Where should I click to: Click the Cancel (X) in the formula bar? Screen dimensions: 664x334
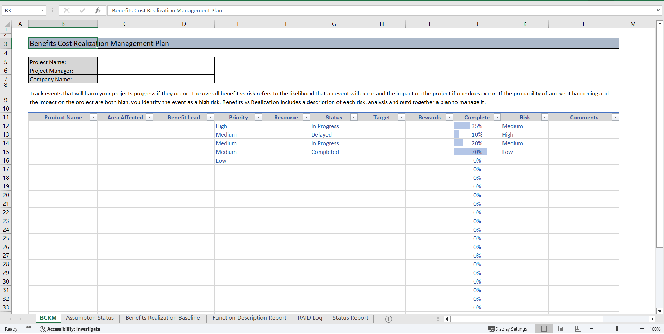pyautogui.click(x=66, y=10)
